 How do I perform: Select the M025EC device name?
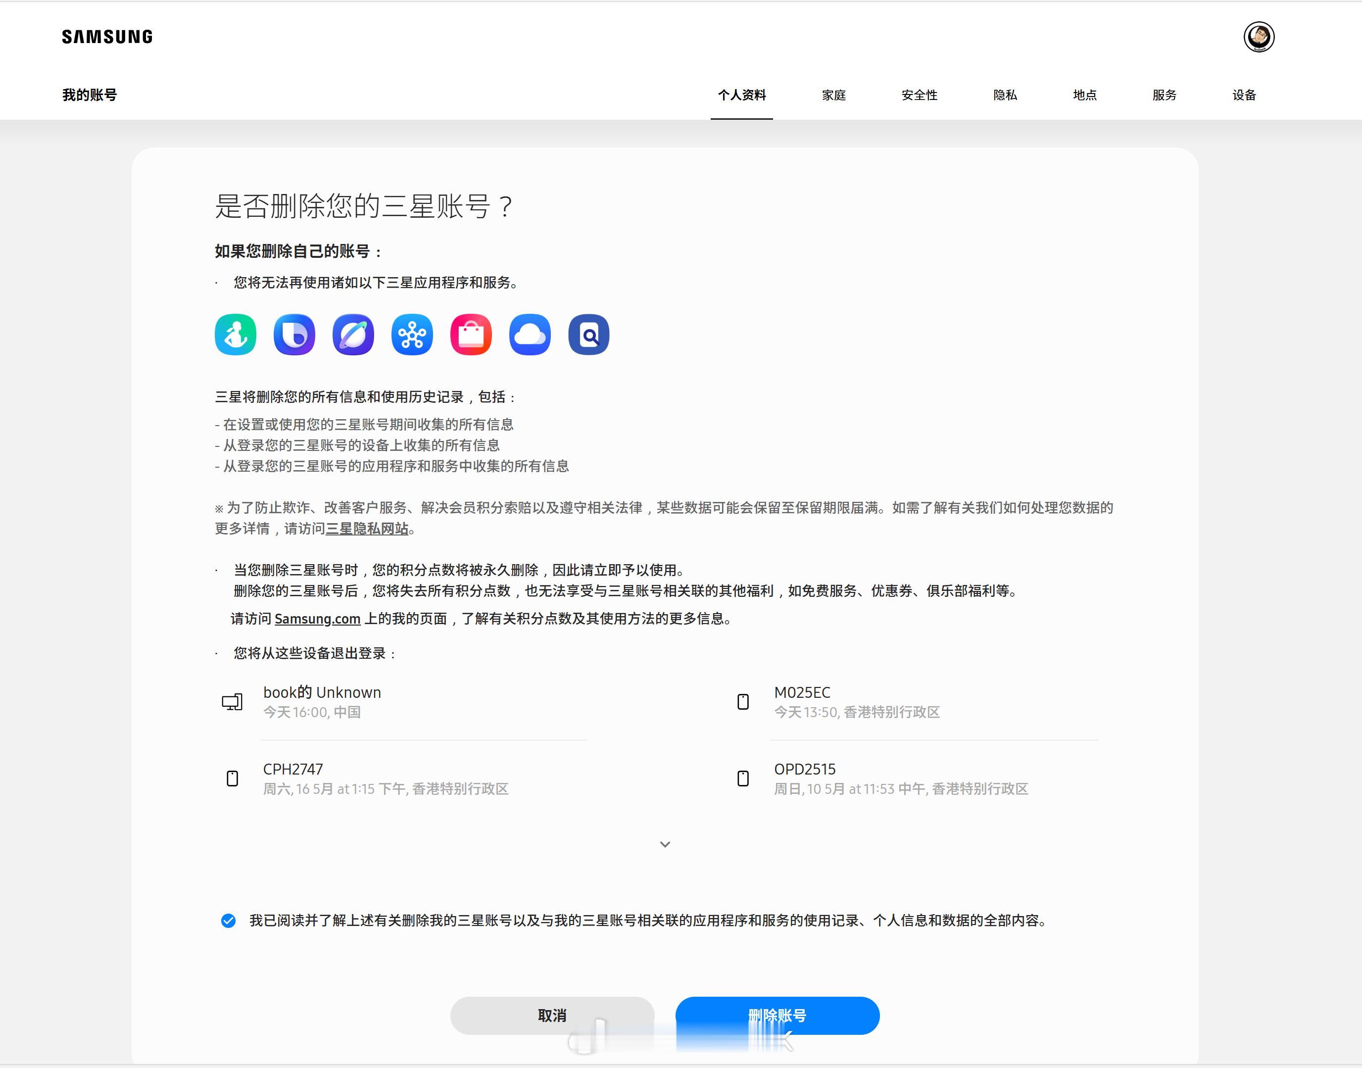click(x=802, y=692)
